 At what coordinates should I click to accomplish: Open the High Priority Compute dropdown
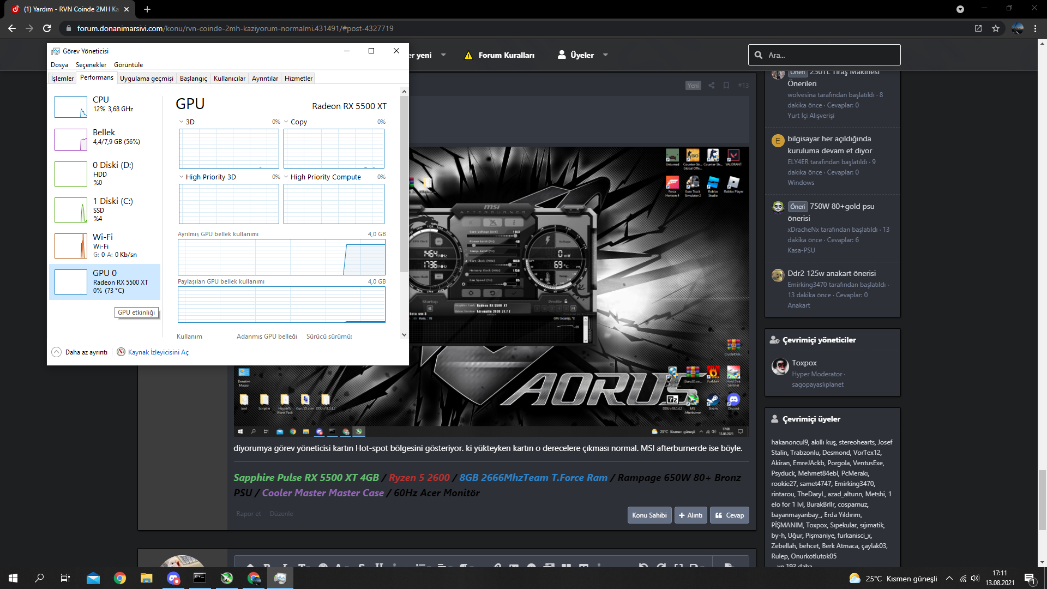286,177
